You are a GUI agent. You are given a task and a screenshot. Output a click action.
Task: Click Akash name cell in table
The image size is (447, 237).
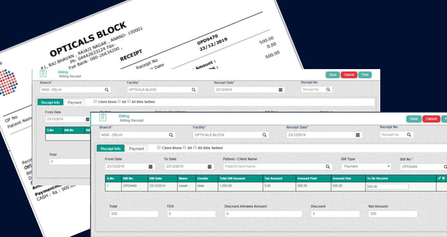pos(187,187)
